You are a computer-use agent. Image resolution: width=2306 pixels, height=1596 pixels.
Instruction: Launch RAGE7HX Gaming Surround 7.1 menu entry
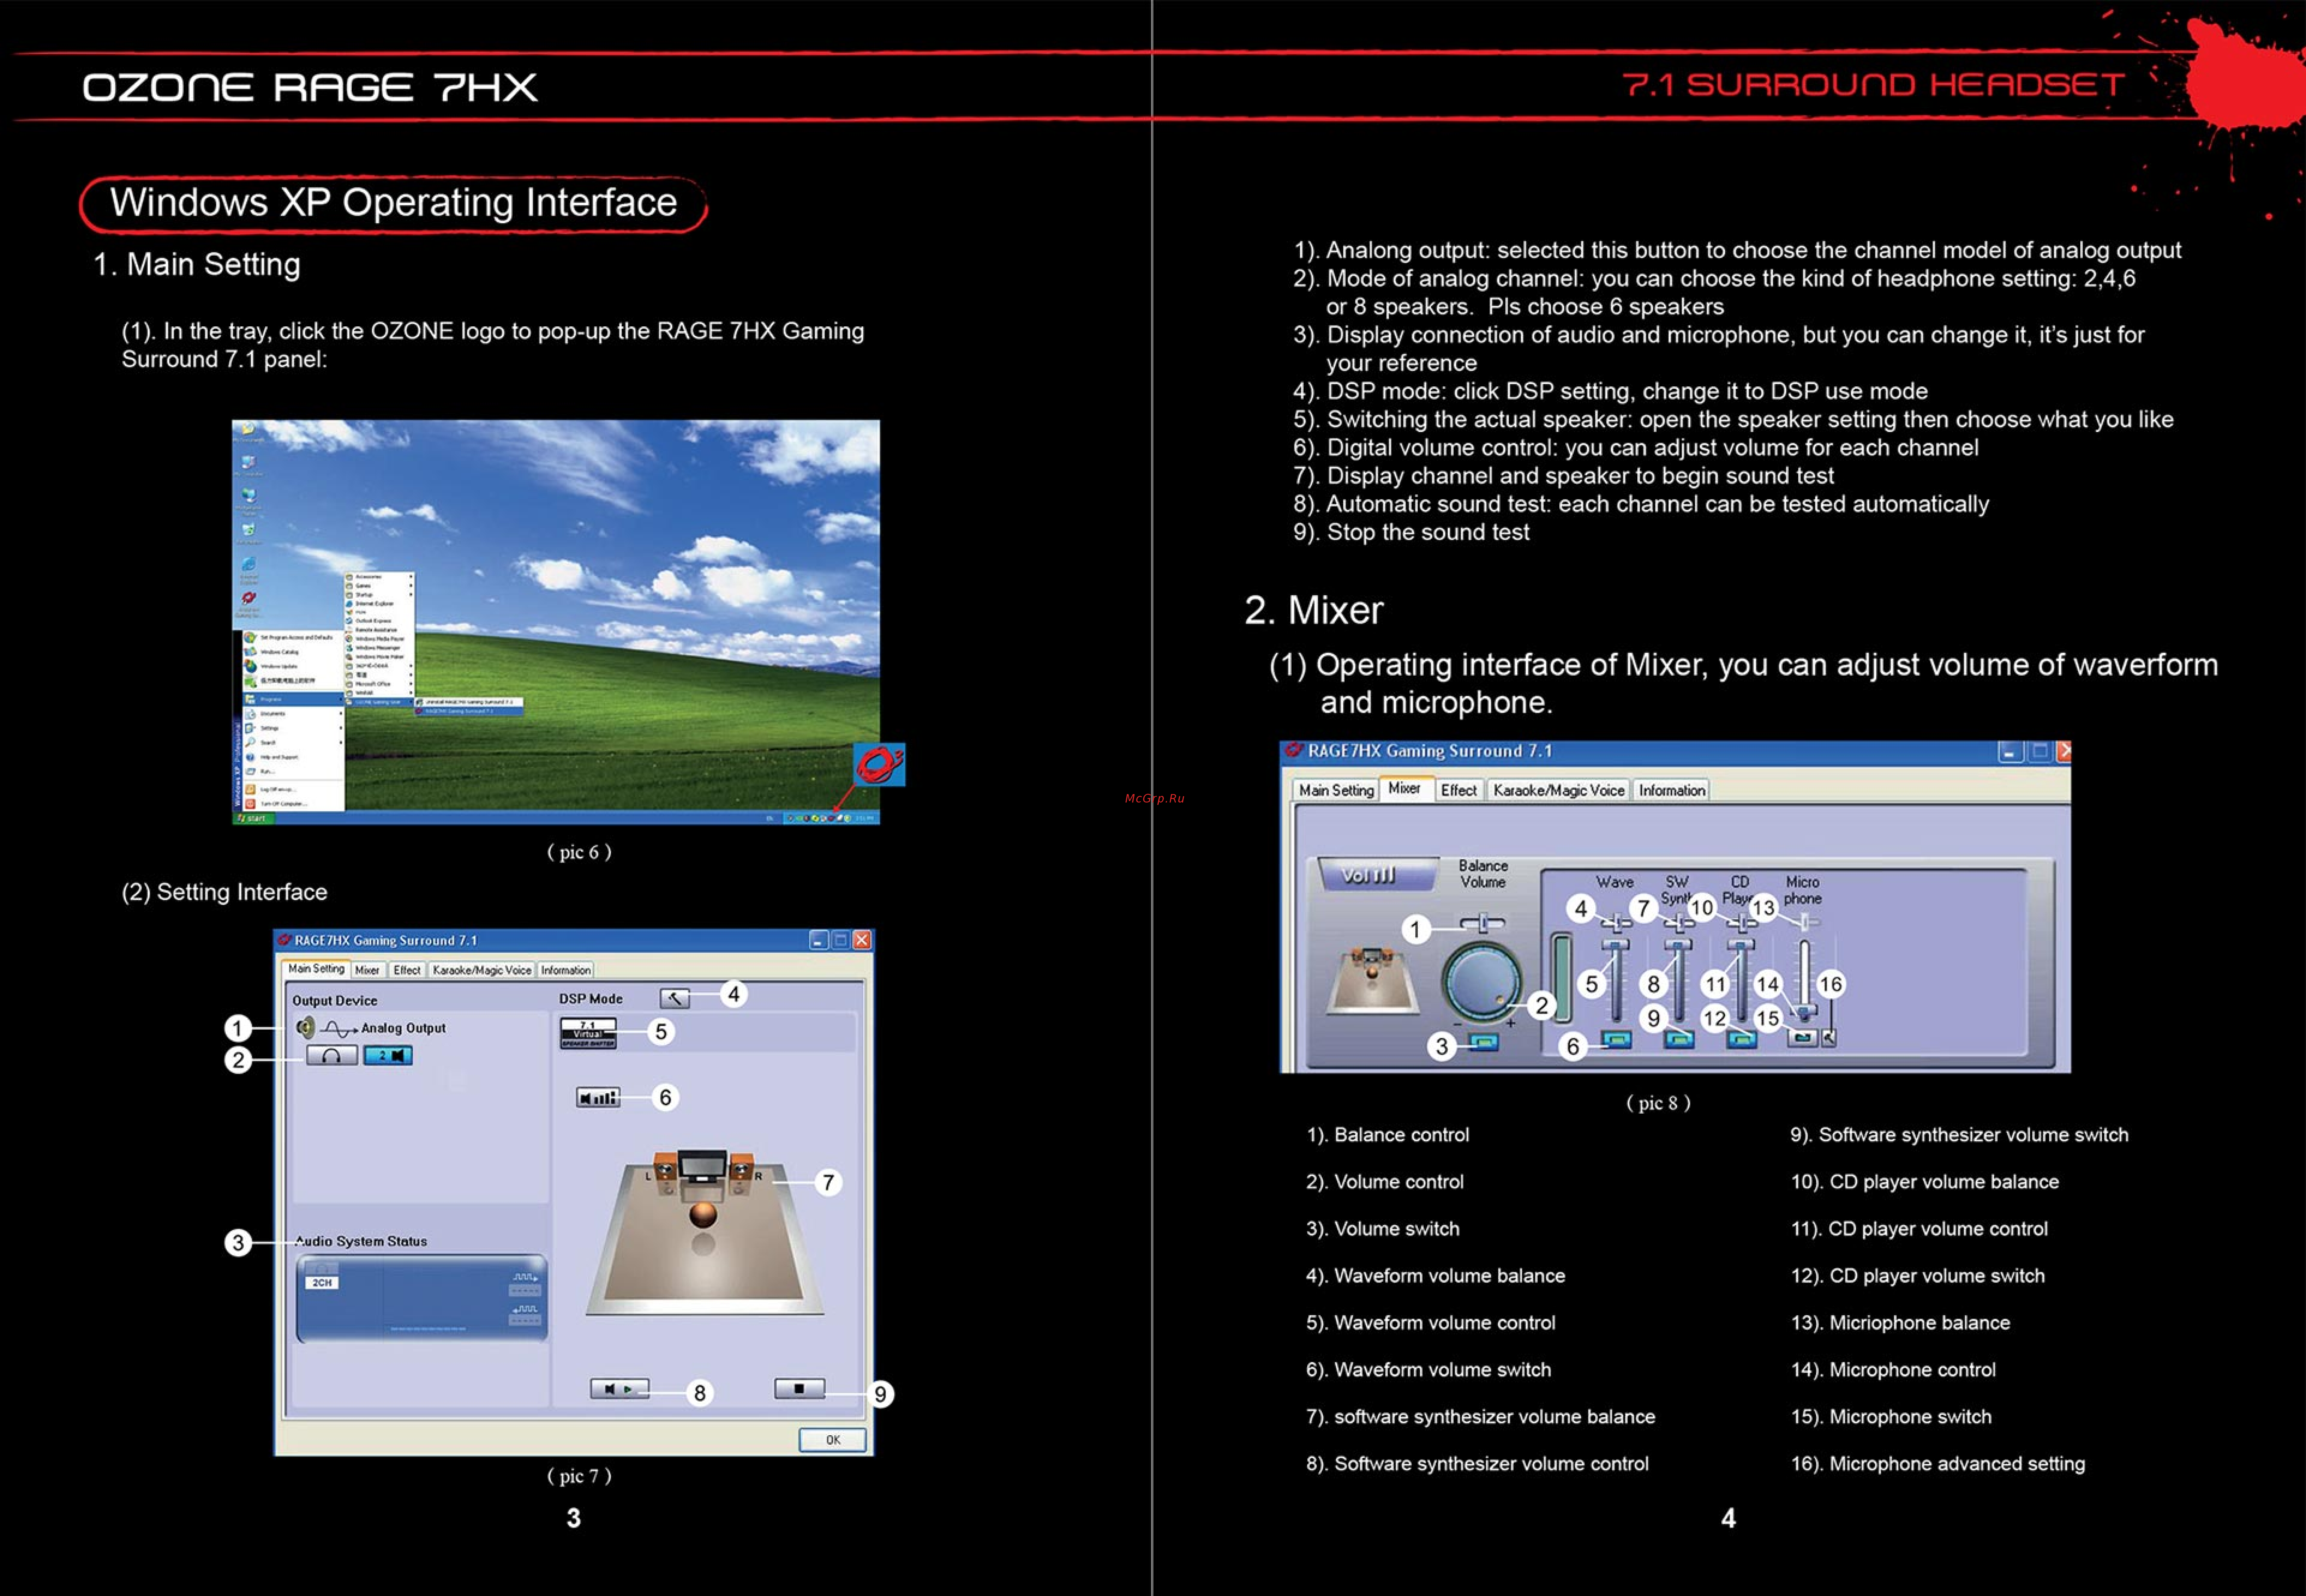pyautogui.click(x=469, y=711)
